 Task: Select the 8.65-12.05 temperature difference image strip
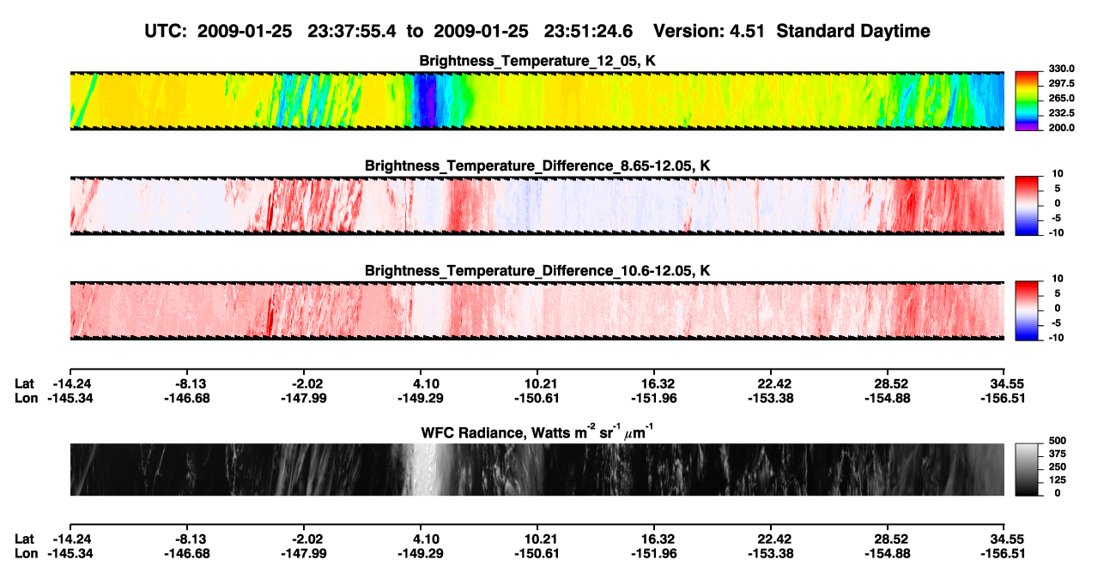point(537,205)
